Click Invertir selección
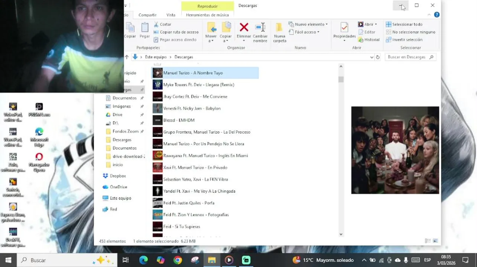Viewport: 477px width, 267px height. click(x=404, y=40)
